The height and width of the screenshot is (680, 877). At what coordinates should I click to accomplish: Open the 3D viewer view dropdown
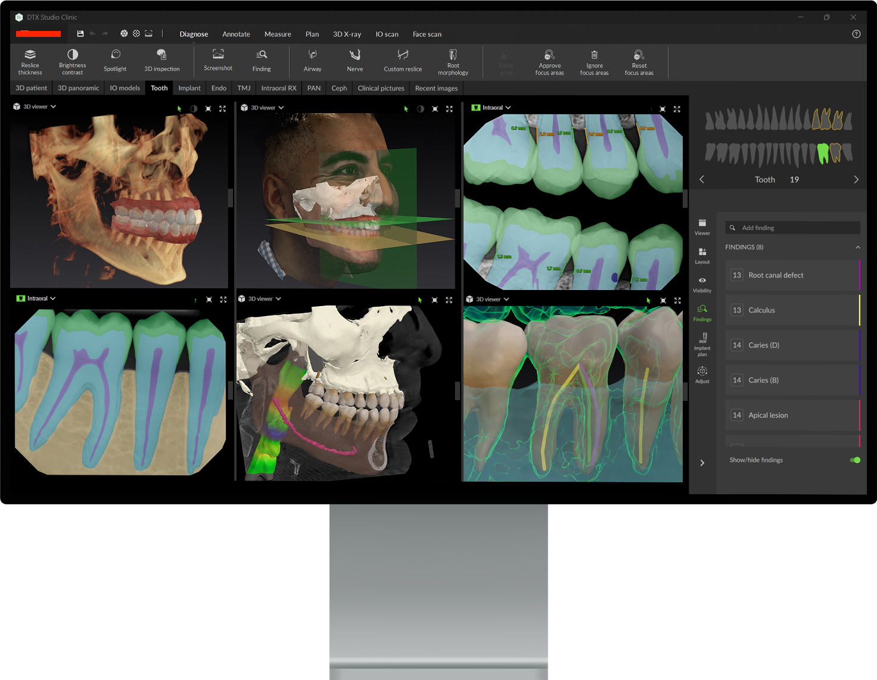click(53, 106)
